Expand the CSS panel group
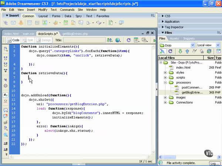222x166 pixels. pyautogui.click(x=167, y=16)
